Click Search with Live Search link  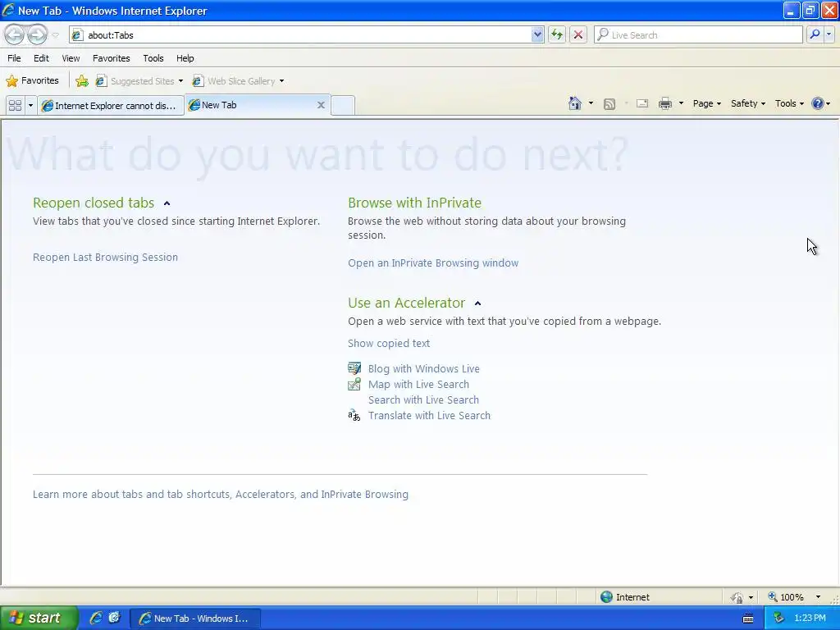(423, 399)
